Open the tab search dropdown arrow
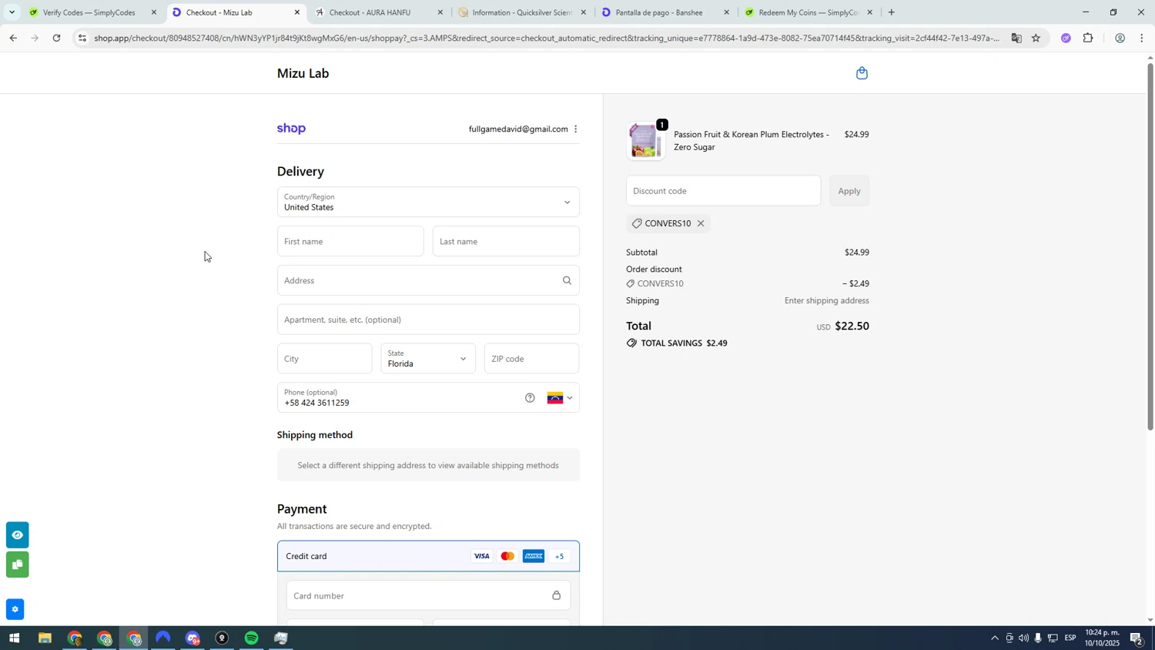Image resolution: width=1155 pixels, height=650 pixels. tap(12, 12)
